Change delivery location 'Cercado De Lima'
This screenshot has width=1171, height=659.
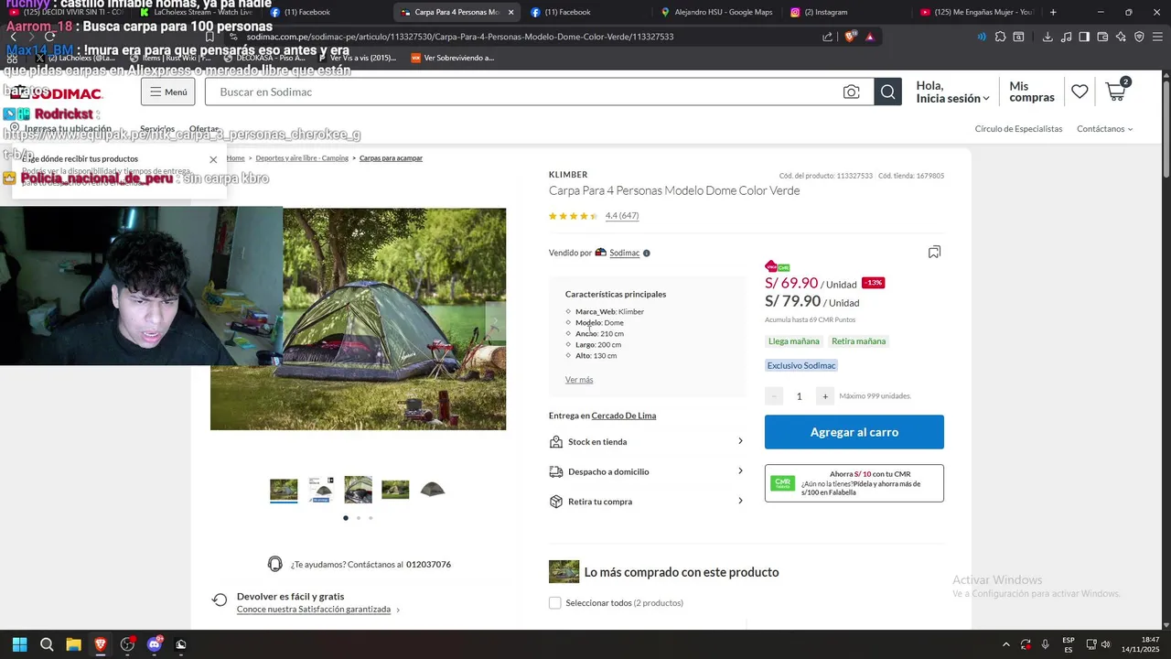pos(624,416)
